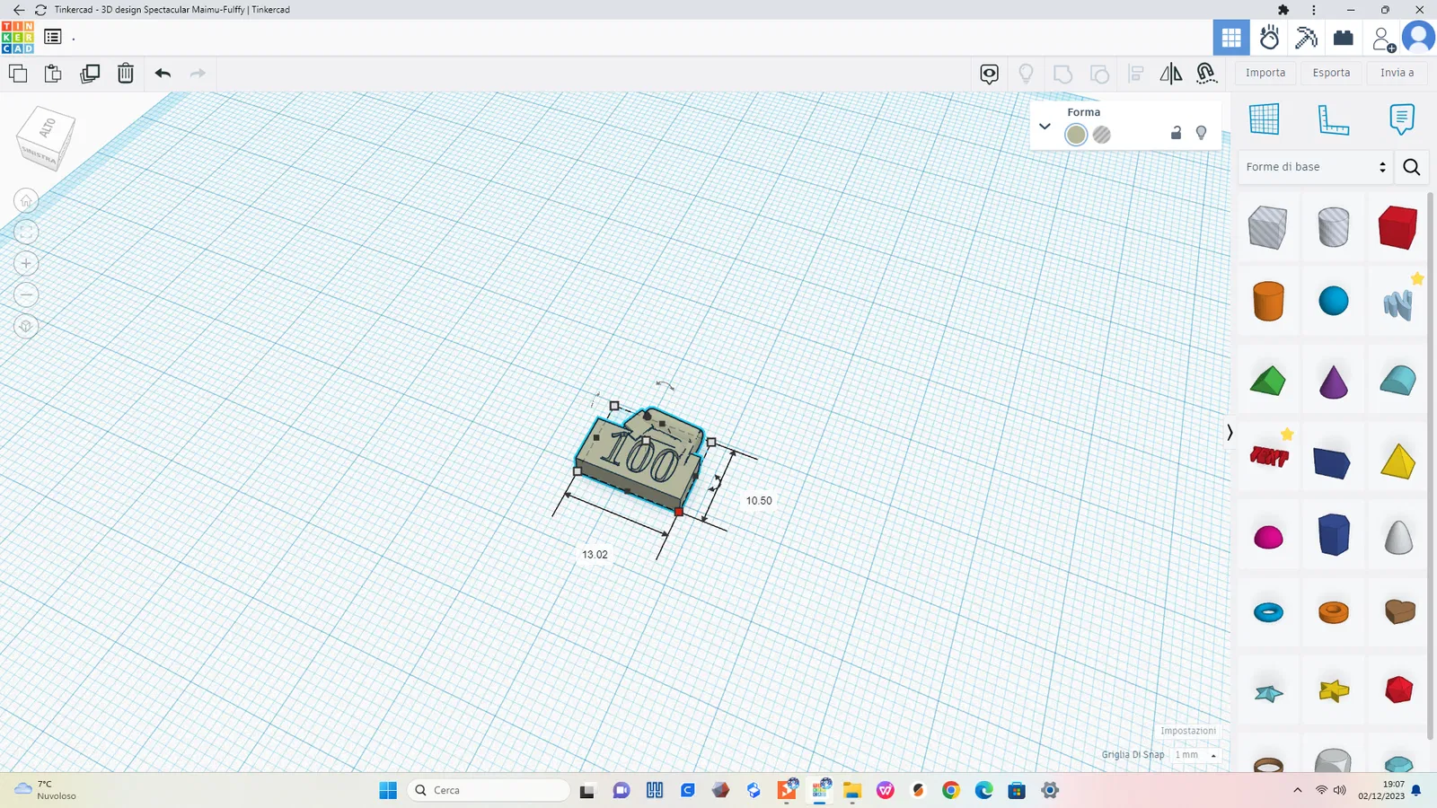Open the designs list icon beside the logo
The image size is (1437, 808).
click(53, 37)
